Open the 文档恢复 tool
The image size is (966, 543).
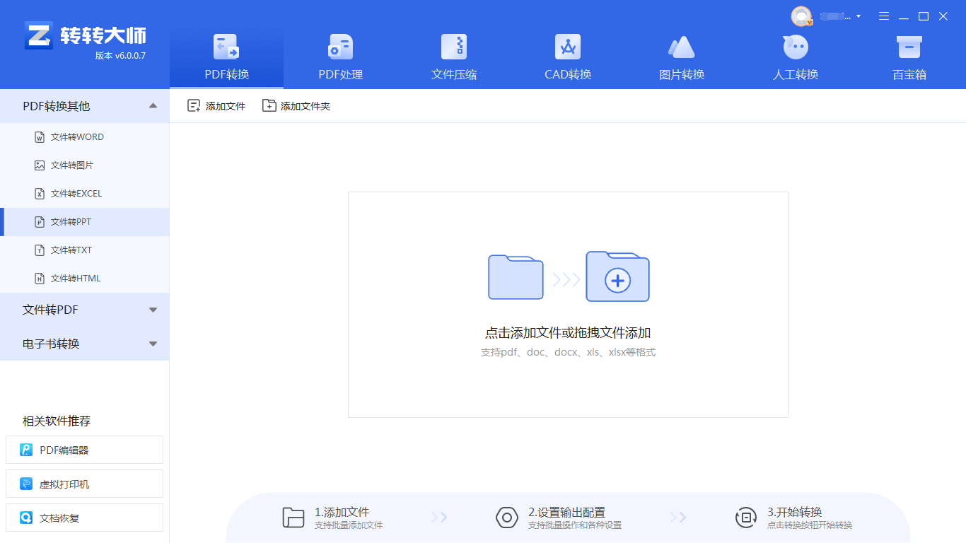coord(84,518)
